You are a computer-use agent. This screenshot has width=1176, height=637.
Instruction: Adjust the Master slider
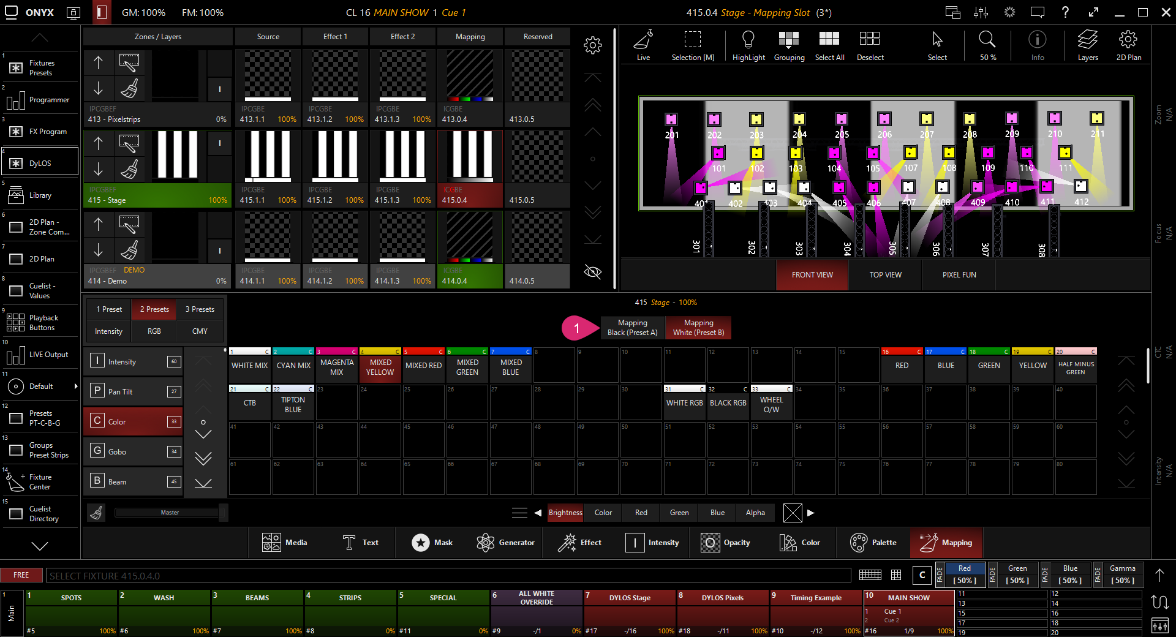tap(170, 513)
